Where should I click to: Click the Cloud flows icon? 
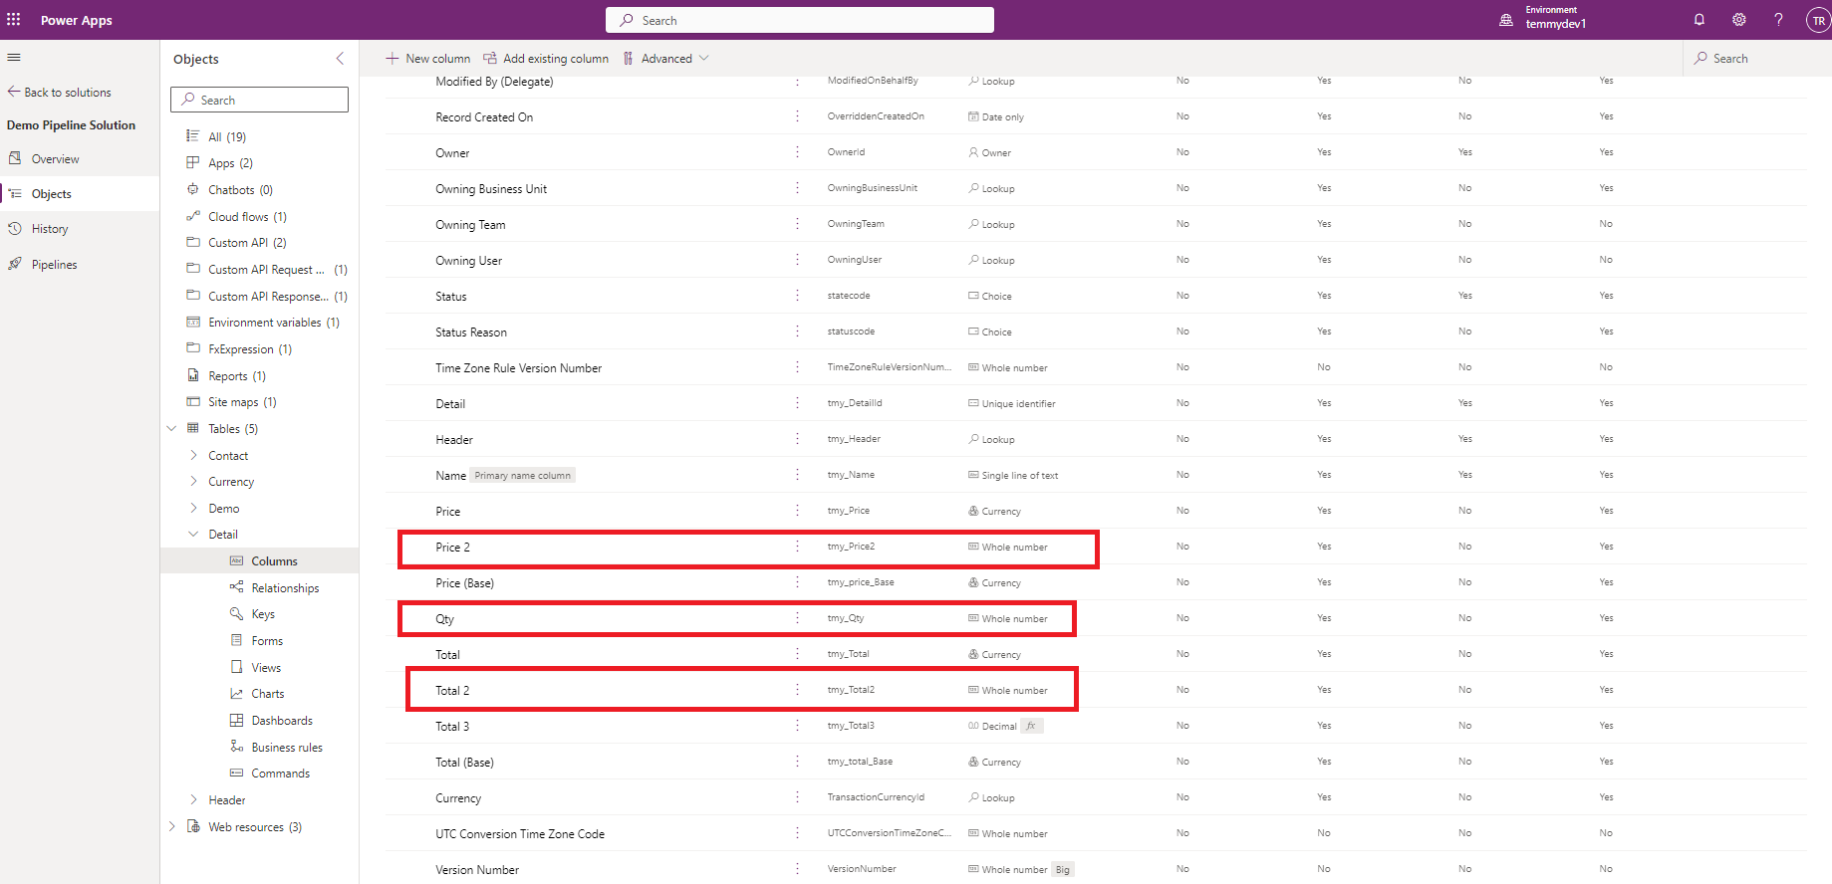(x=193, y=216)
